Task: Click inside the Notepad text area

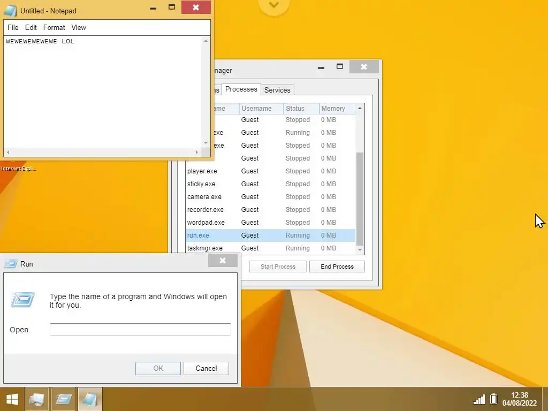Action: 103,92
